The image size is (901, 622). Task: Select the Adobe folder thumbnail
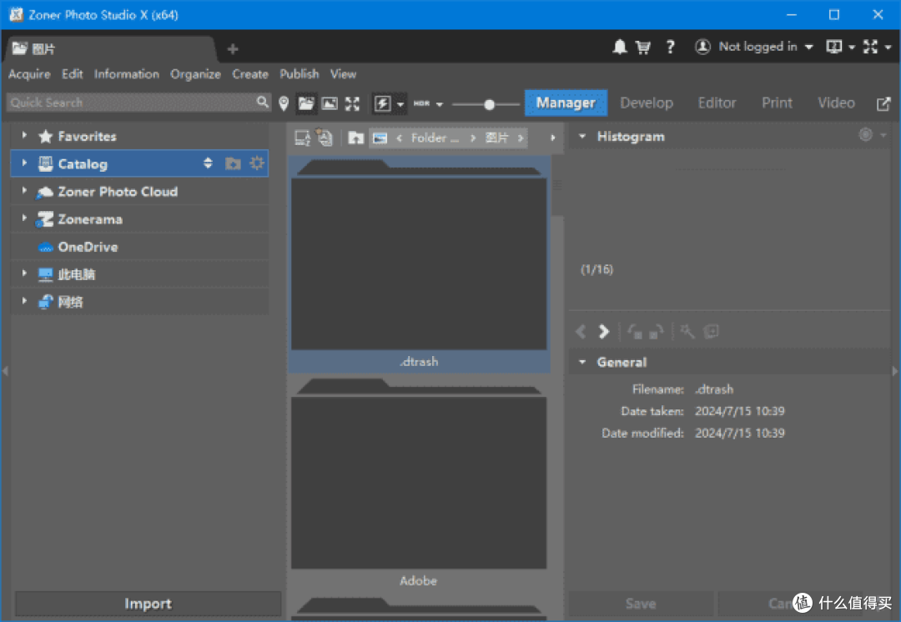click(419, 483)
